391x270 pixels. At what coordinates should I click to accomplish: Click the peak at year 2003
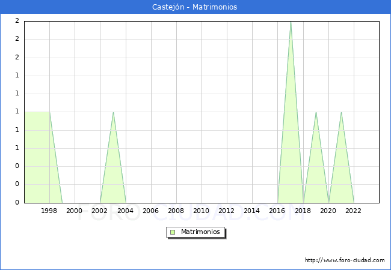pyautogui.click(x=113, y=112)
